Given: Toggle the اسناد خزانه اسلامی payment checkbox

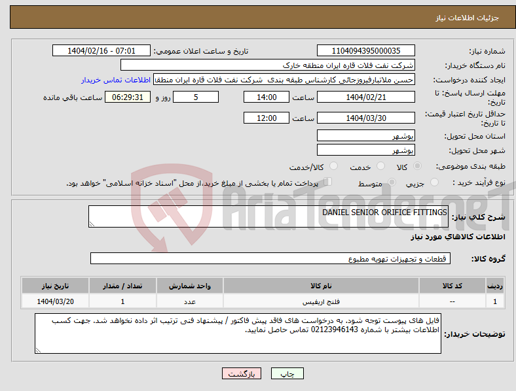Looking at the screenshot, I should (327, 182).
